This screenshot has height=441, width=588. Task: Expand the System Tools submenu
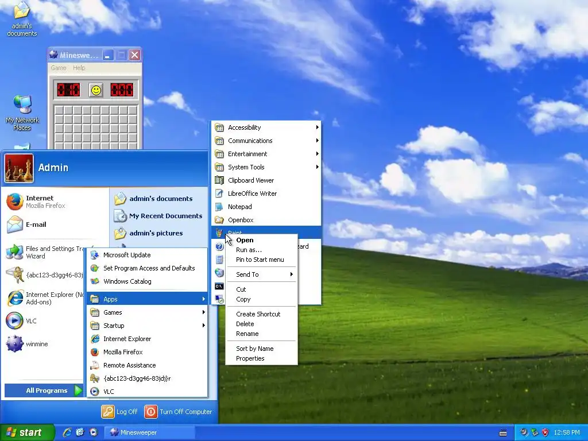pyautogui.click(x=266, y=167)
